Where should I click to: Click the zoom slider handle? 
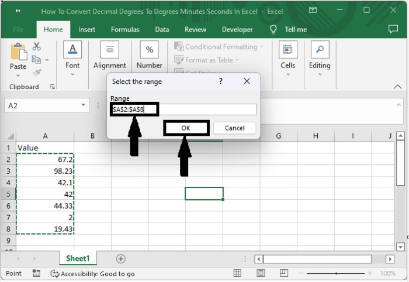(336, 273)
